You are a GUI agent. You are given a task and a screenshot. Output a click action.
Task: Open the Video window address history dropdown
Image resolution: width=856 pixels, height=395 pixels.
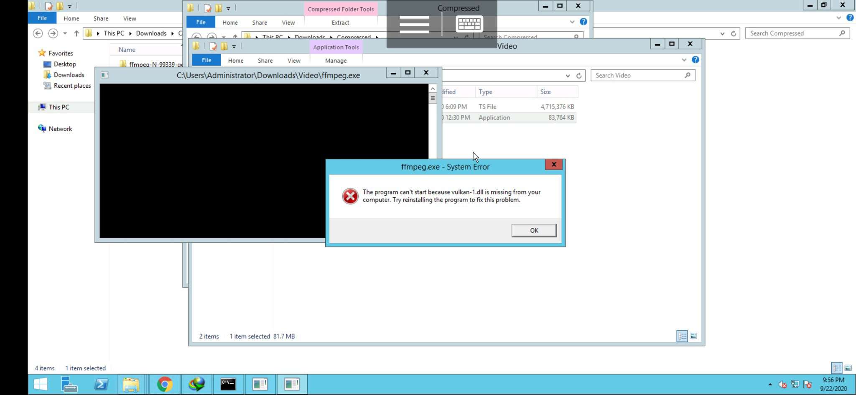[x=568, y=76]
